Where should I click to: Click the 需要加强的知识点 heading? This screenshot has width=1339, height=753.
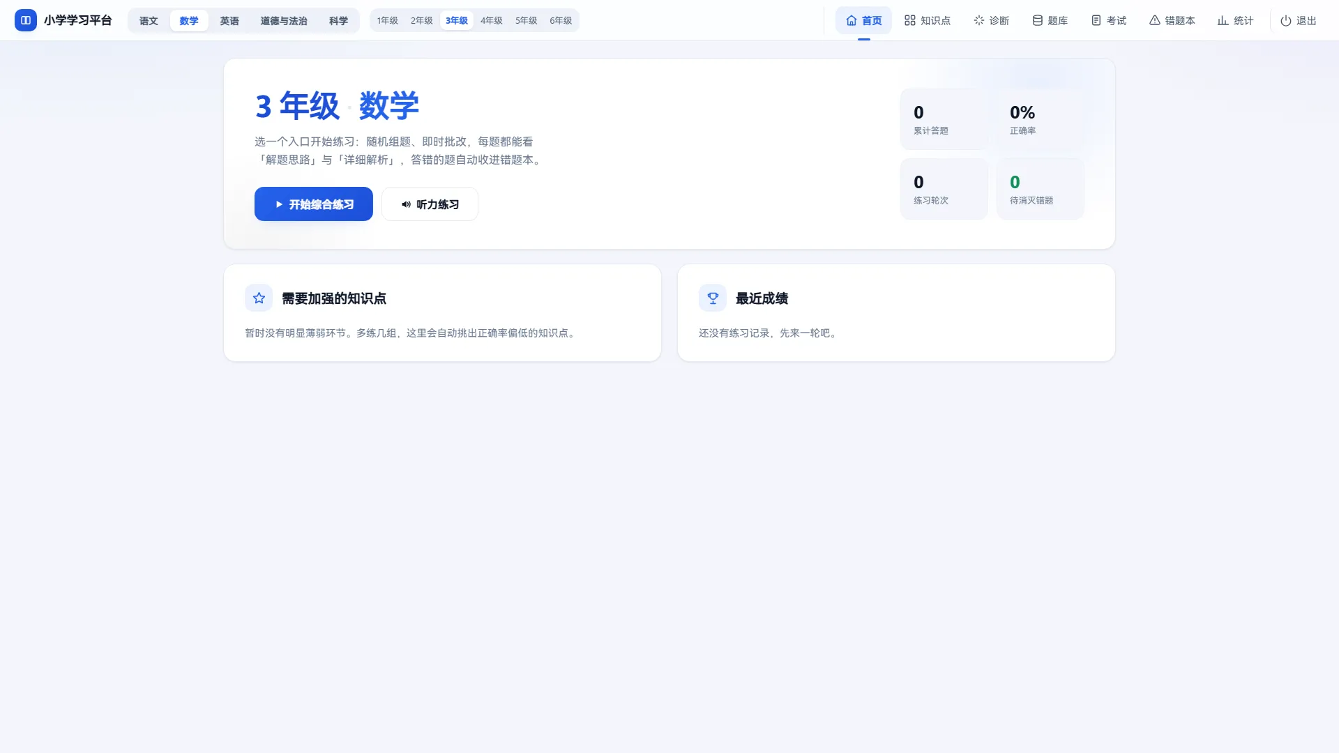(x=334, y=298)
